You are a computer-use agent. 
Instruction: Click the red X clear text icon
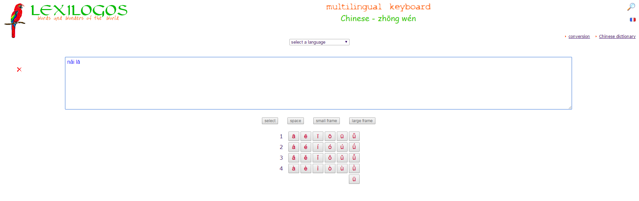(19, 69)
